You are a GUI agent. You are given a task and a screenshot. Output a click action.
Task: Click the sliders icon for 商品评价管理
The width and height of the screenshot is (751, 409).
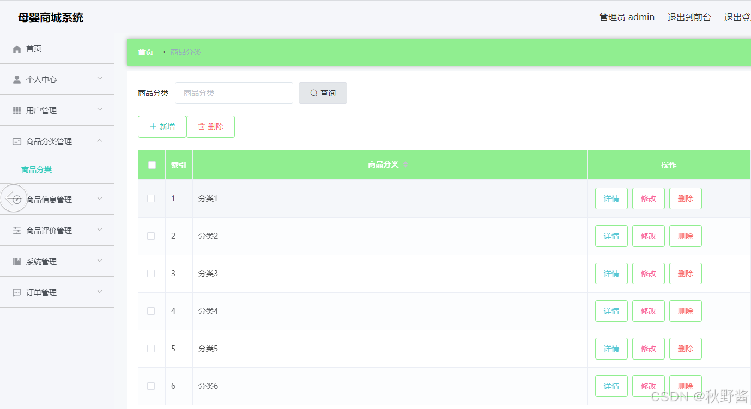click(17, 231)
